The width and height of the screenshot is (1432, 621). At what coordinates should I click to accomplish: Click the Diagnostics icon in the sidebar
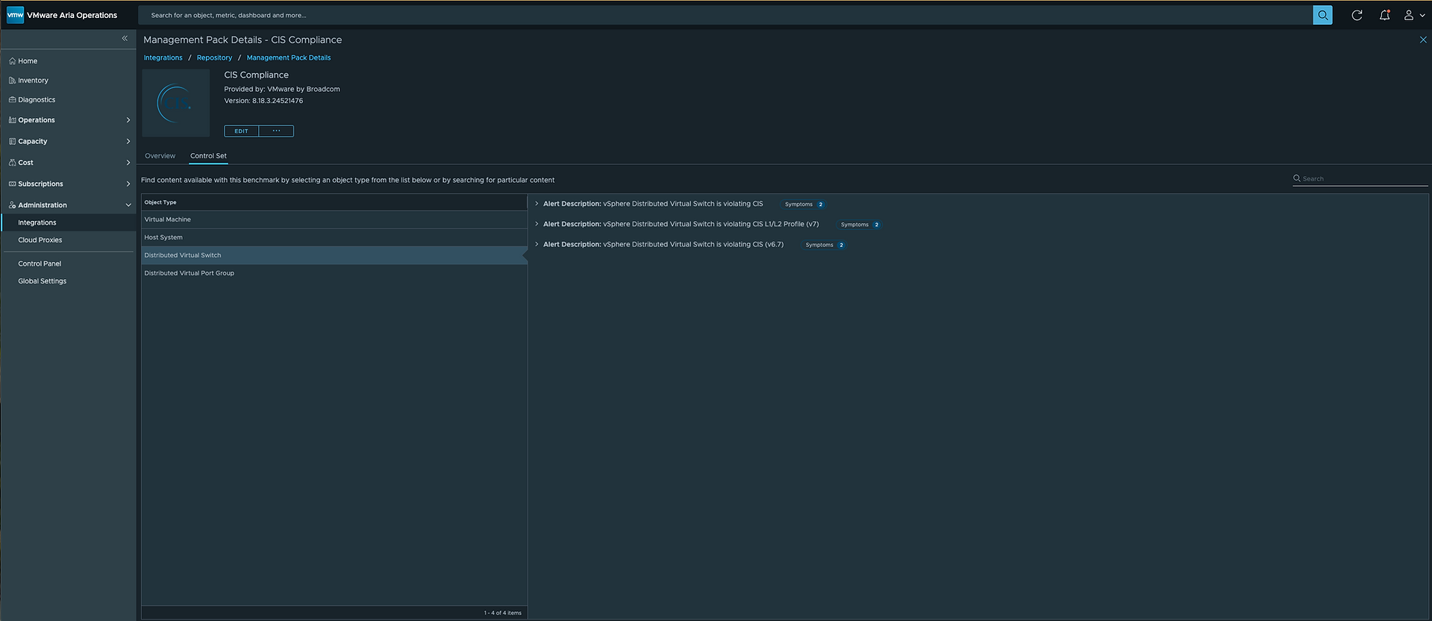[12, 100]
